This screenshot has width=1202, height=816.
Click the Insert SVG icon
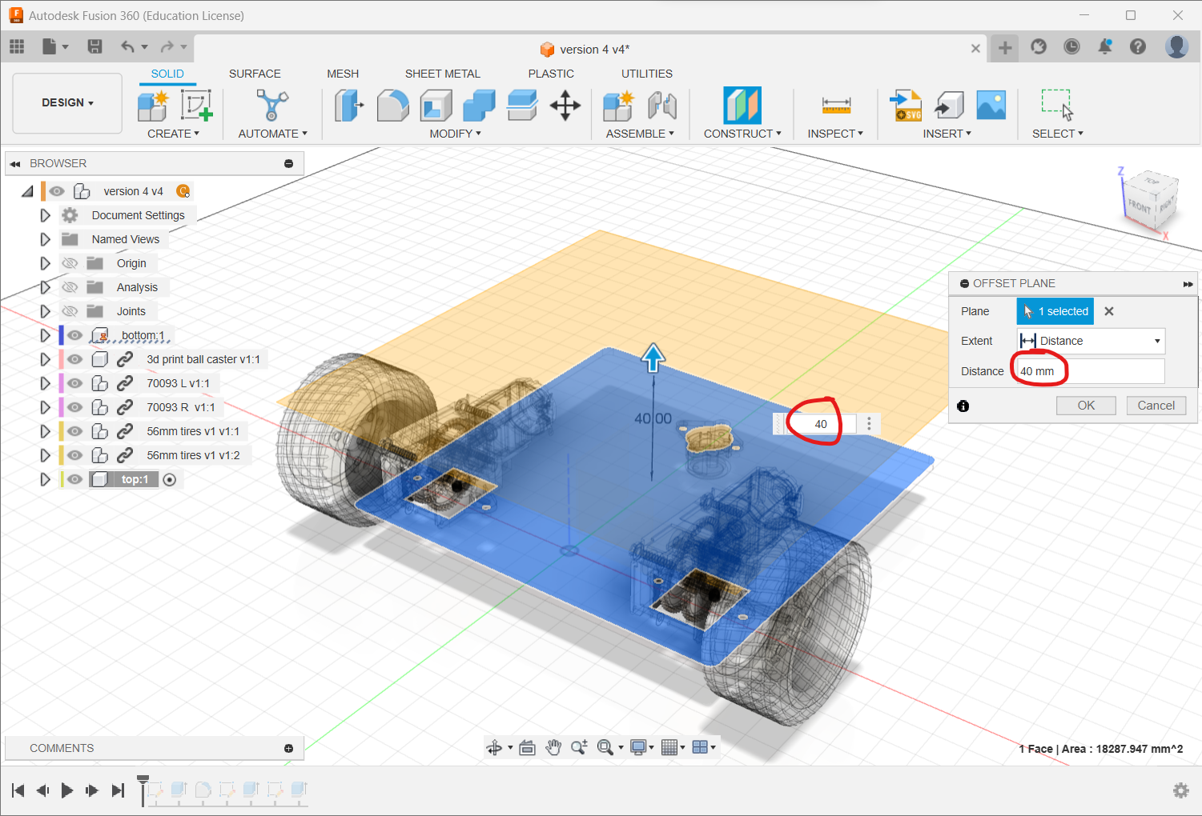[x=906, y=106]
